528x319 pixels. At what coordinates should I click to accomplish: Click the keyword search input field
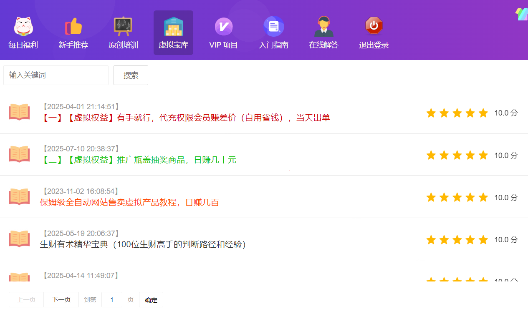[56, 75]
